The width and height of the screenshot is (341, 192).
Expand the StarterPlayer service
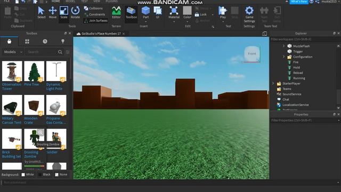tap(273, 83)
